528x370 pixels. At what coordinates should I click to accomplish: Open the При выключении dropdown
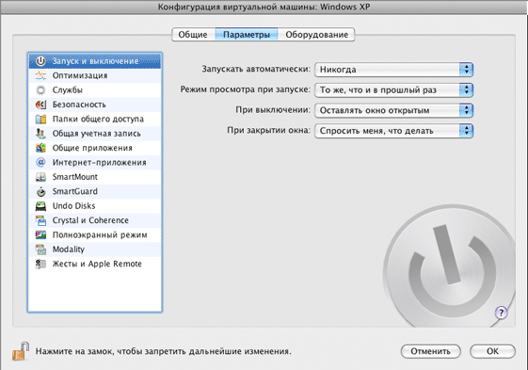tap(393, 110)
